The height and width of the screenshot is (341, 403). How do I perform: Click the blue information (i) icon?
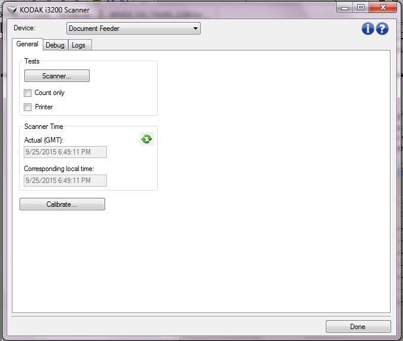pyautogui.click(x=368, y=29)
